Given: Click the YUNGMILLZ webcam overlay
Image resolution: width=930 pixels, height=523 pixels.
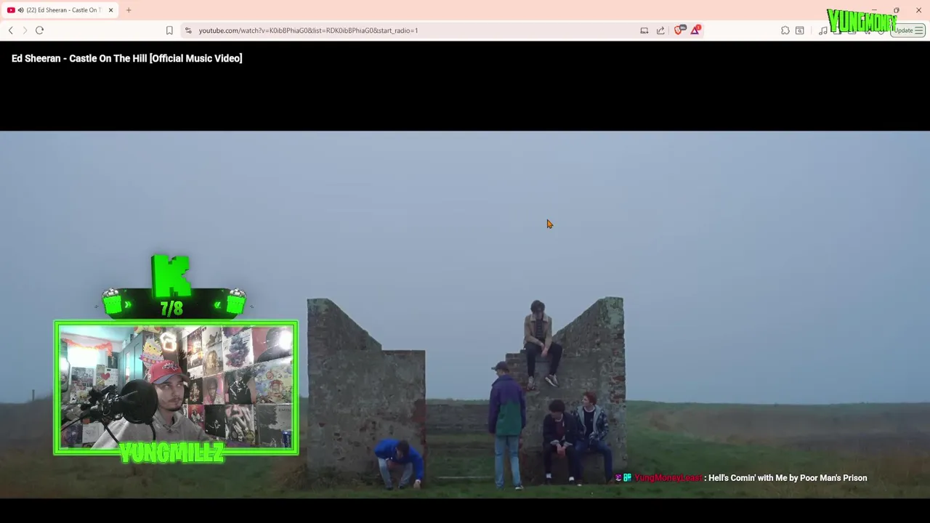Looking at the screenshot, I should click(x=176, y=389).
